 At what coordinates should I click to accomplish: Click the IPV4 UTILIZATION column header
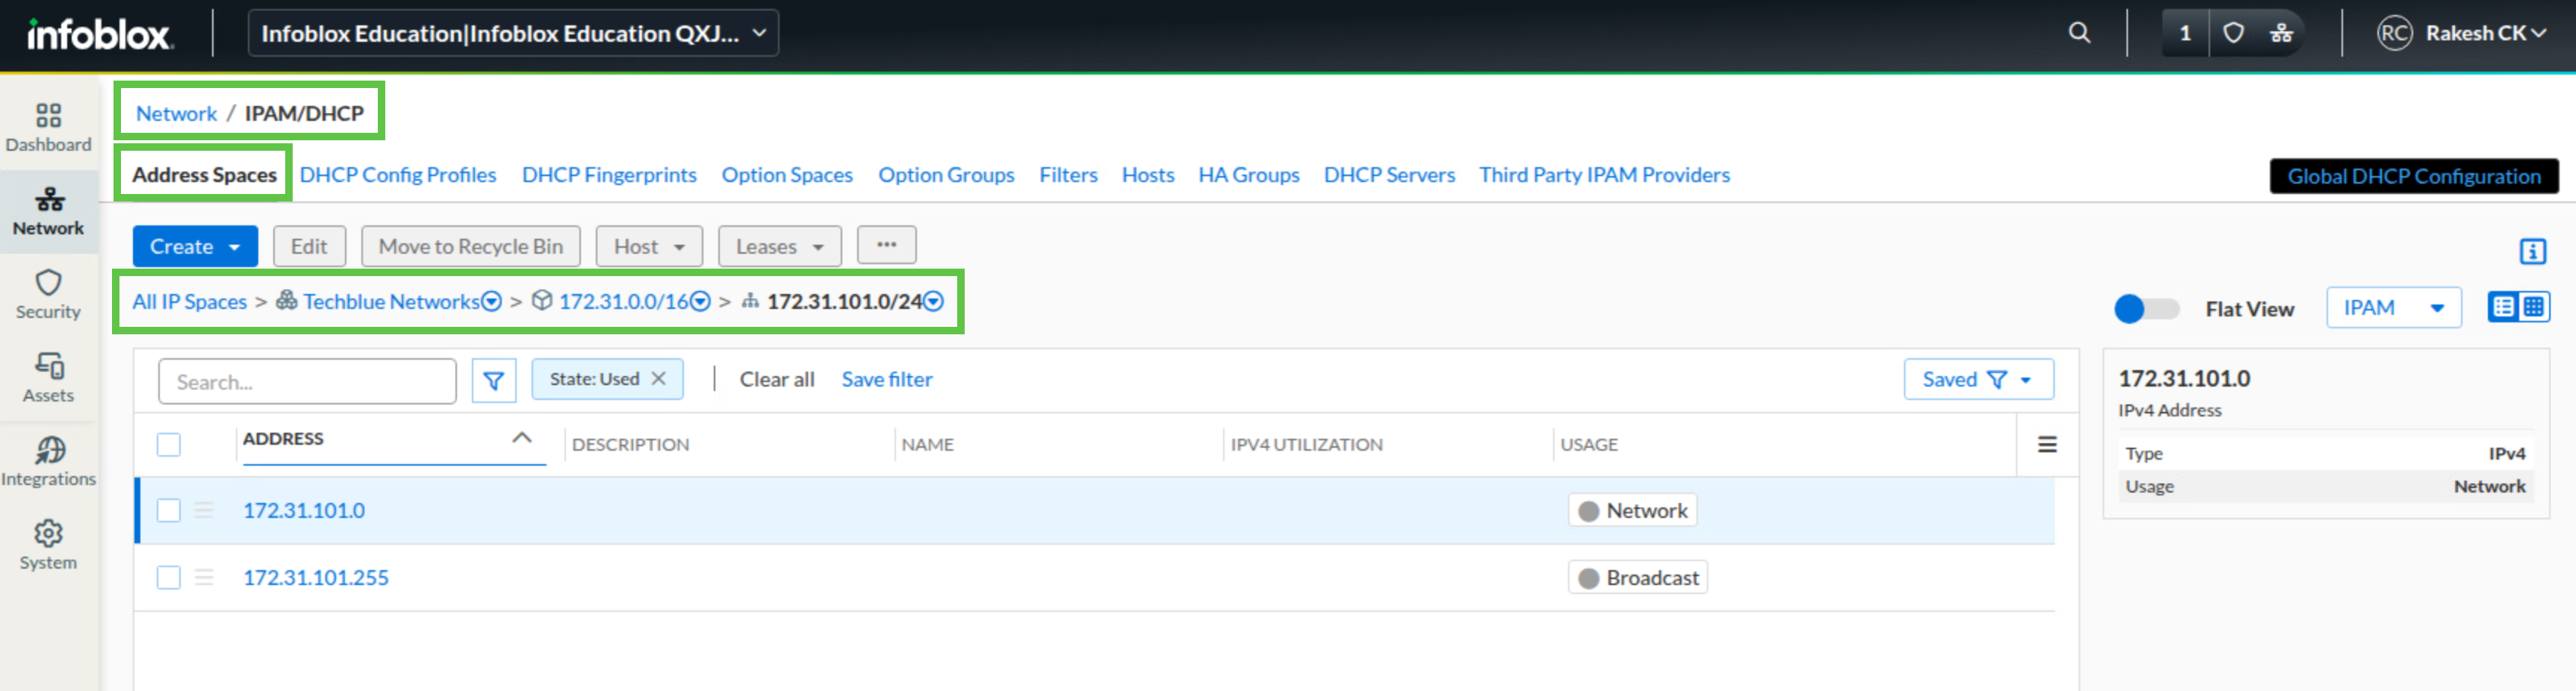tap(1306, 444)
